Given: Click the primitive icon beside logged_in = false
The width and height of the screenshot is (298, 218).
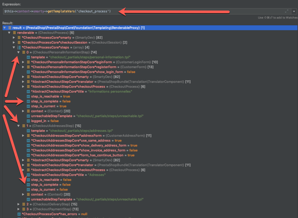Looking at the screenshot, I should click(x=28, y=121).
